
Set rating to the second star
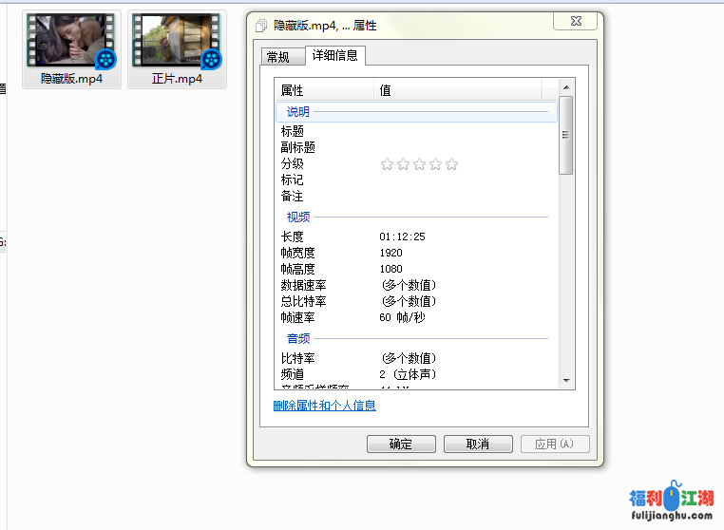coord(403,164)
